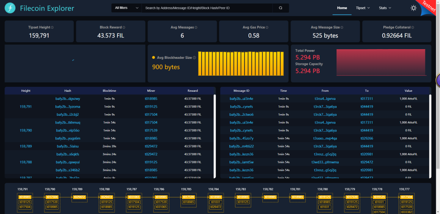
Task: Open miner t018985 in first table row
Action: click(x=151, y=99)
